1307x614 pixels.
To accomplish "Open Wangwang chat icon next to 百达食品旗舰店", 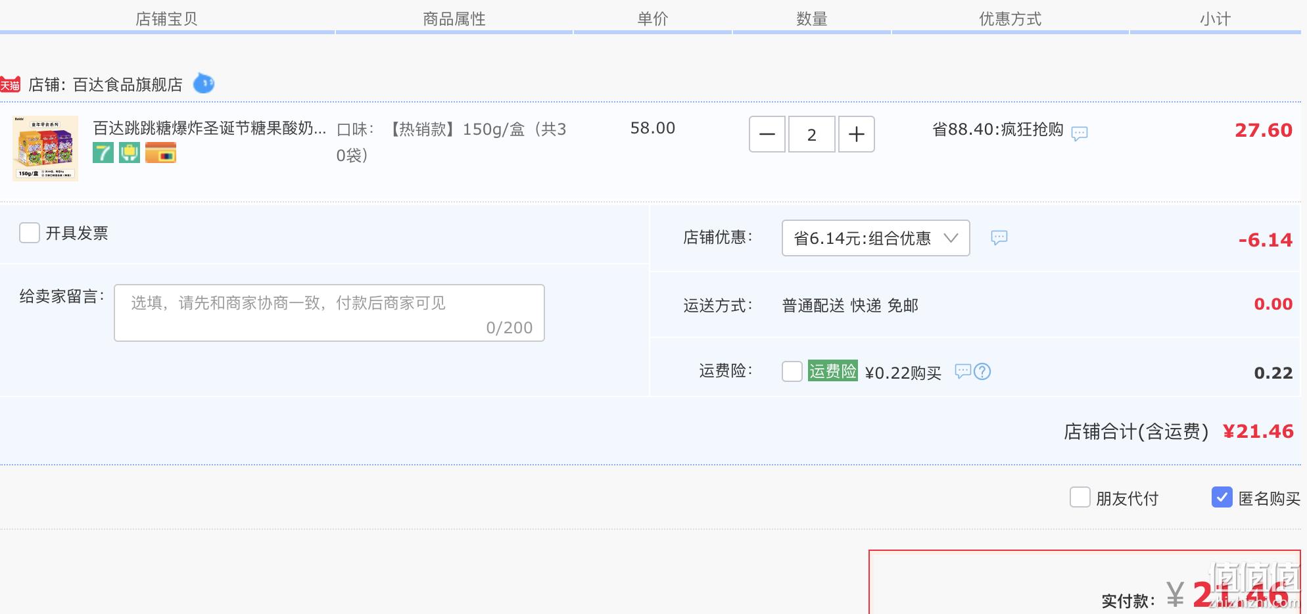I will pos(204,83).
